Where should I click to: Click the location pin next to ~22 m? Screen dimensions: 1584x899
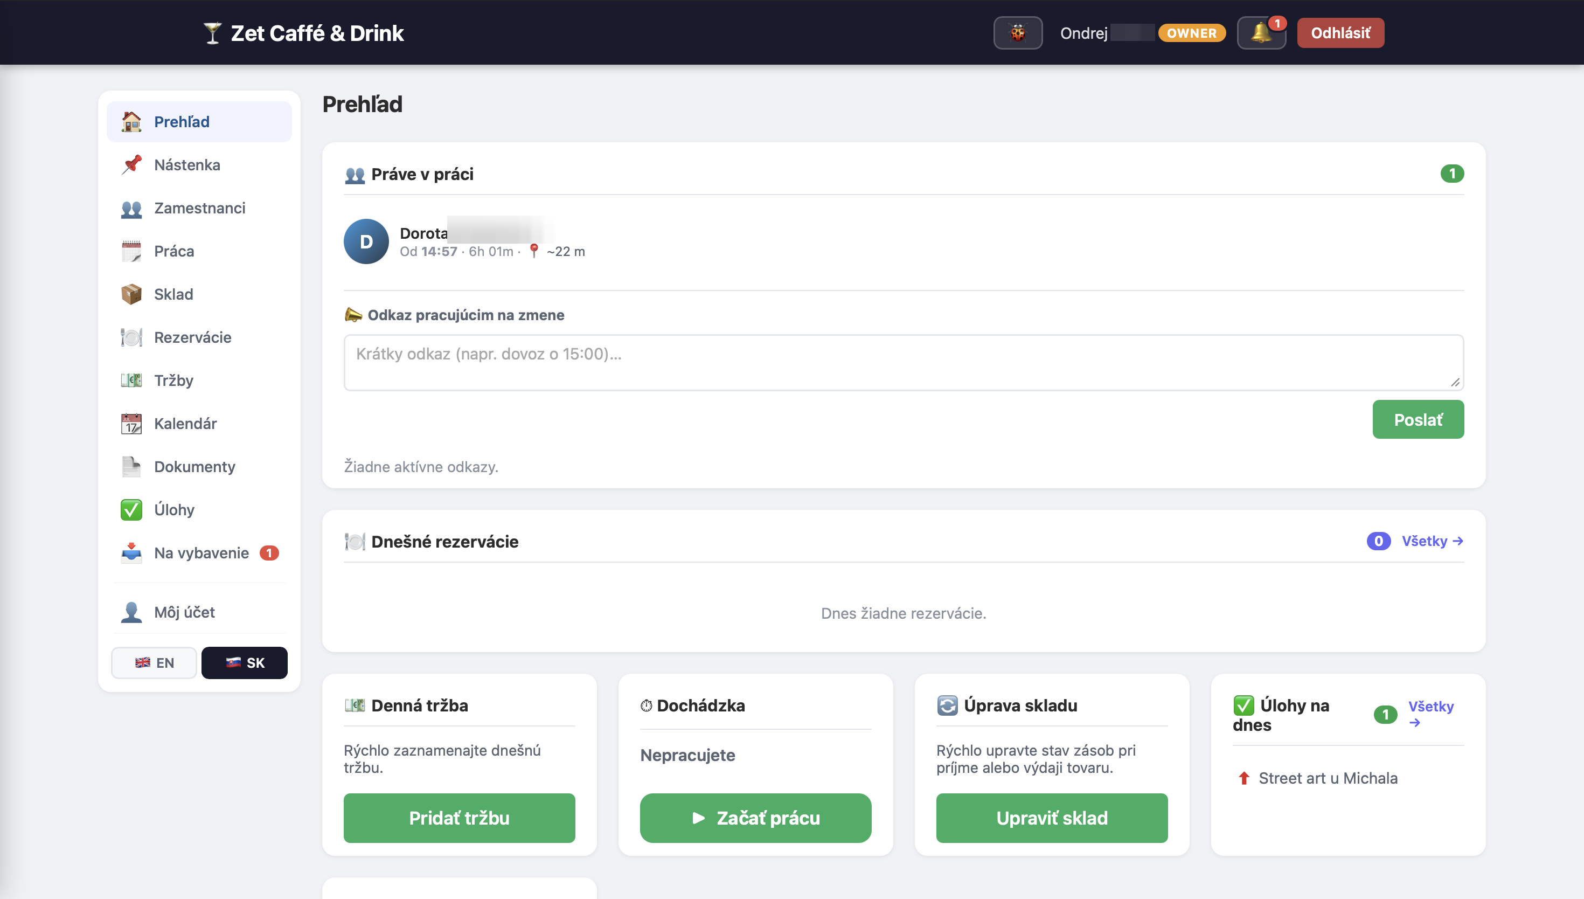[x=534, y=251]
